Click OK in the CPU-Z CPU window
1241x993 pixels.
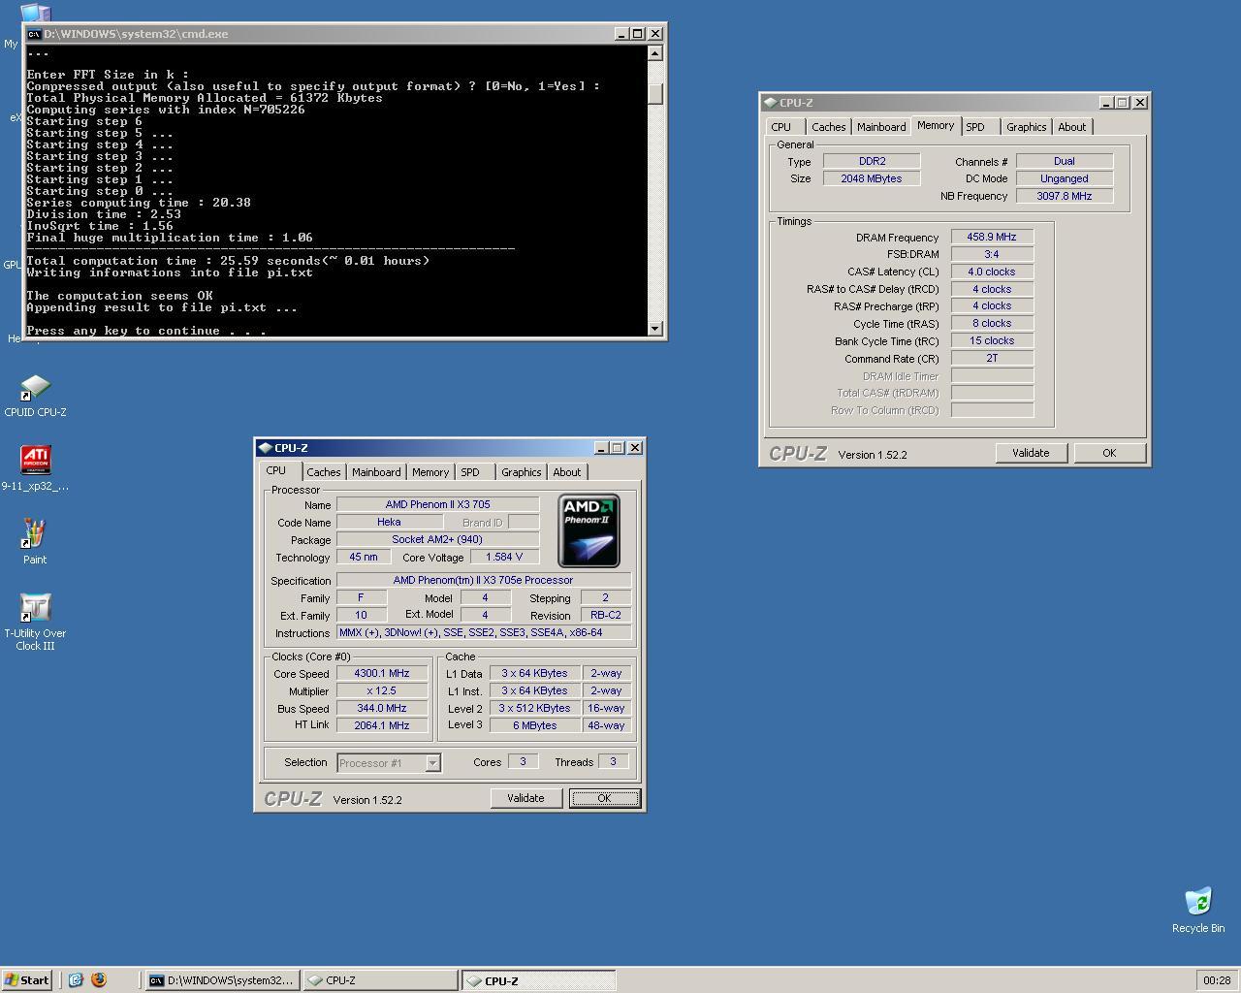click(604, 798)
